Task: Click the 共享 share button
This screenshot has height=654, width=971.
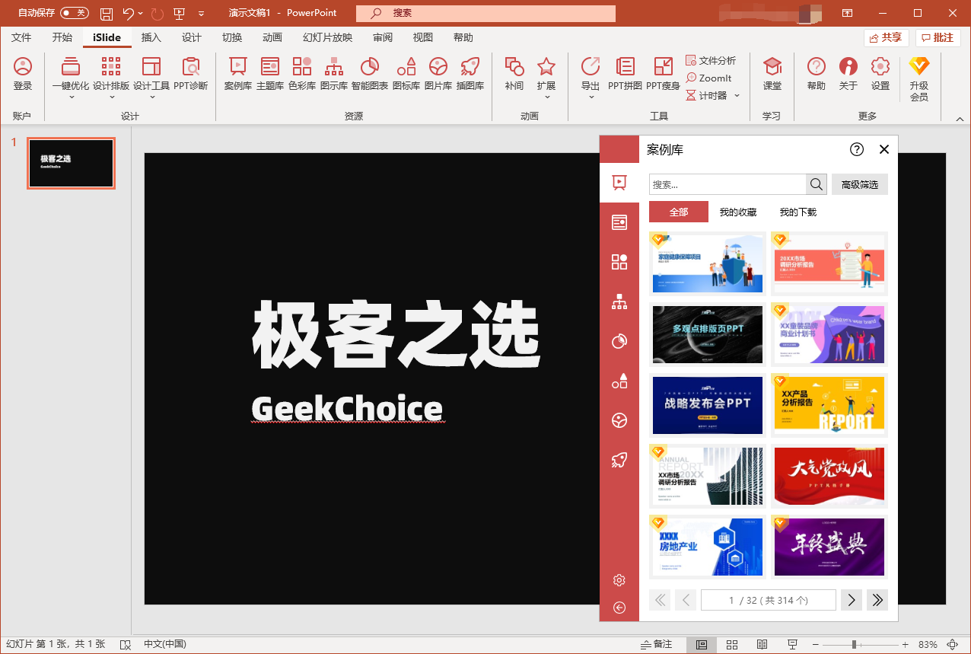Action: pyautogui.click(x=886, y=37)
